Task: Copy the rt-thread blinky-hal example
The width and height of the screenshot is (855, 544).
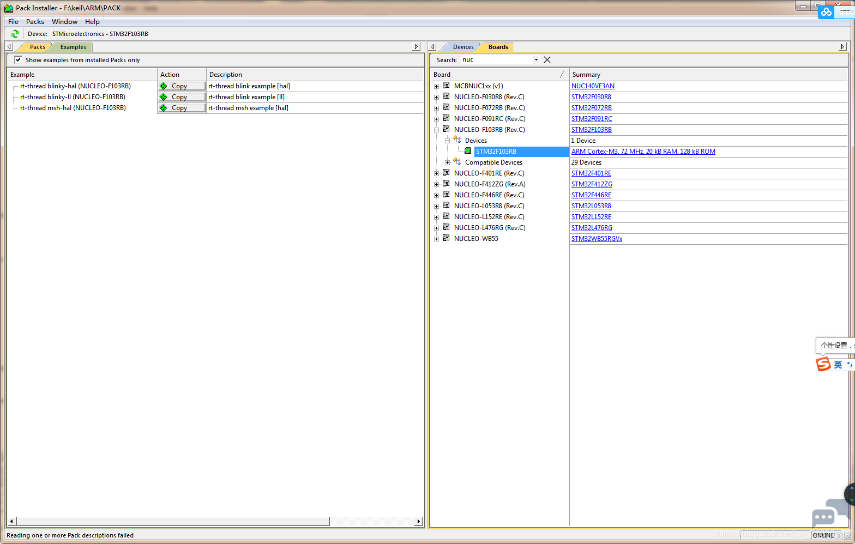Action: (x=182, y=86)
